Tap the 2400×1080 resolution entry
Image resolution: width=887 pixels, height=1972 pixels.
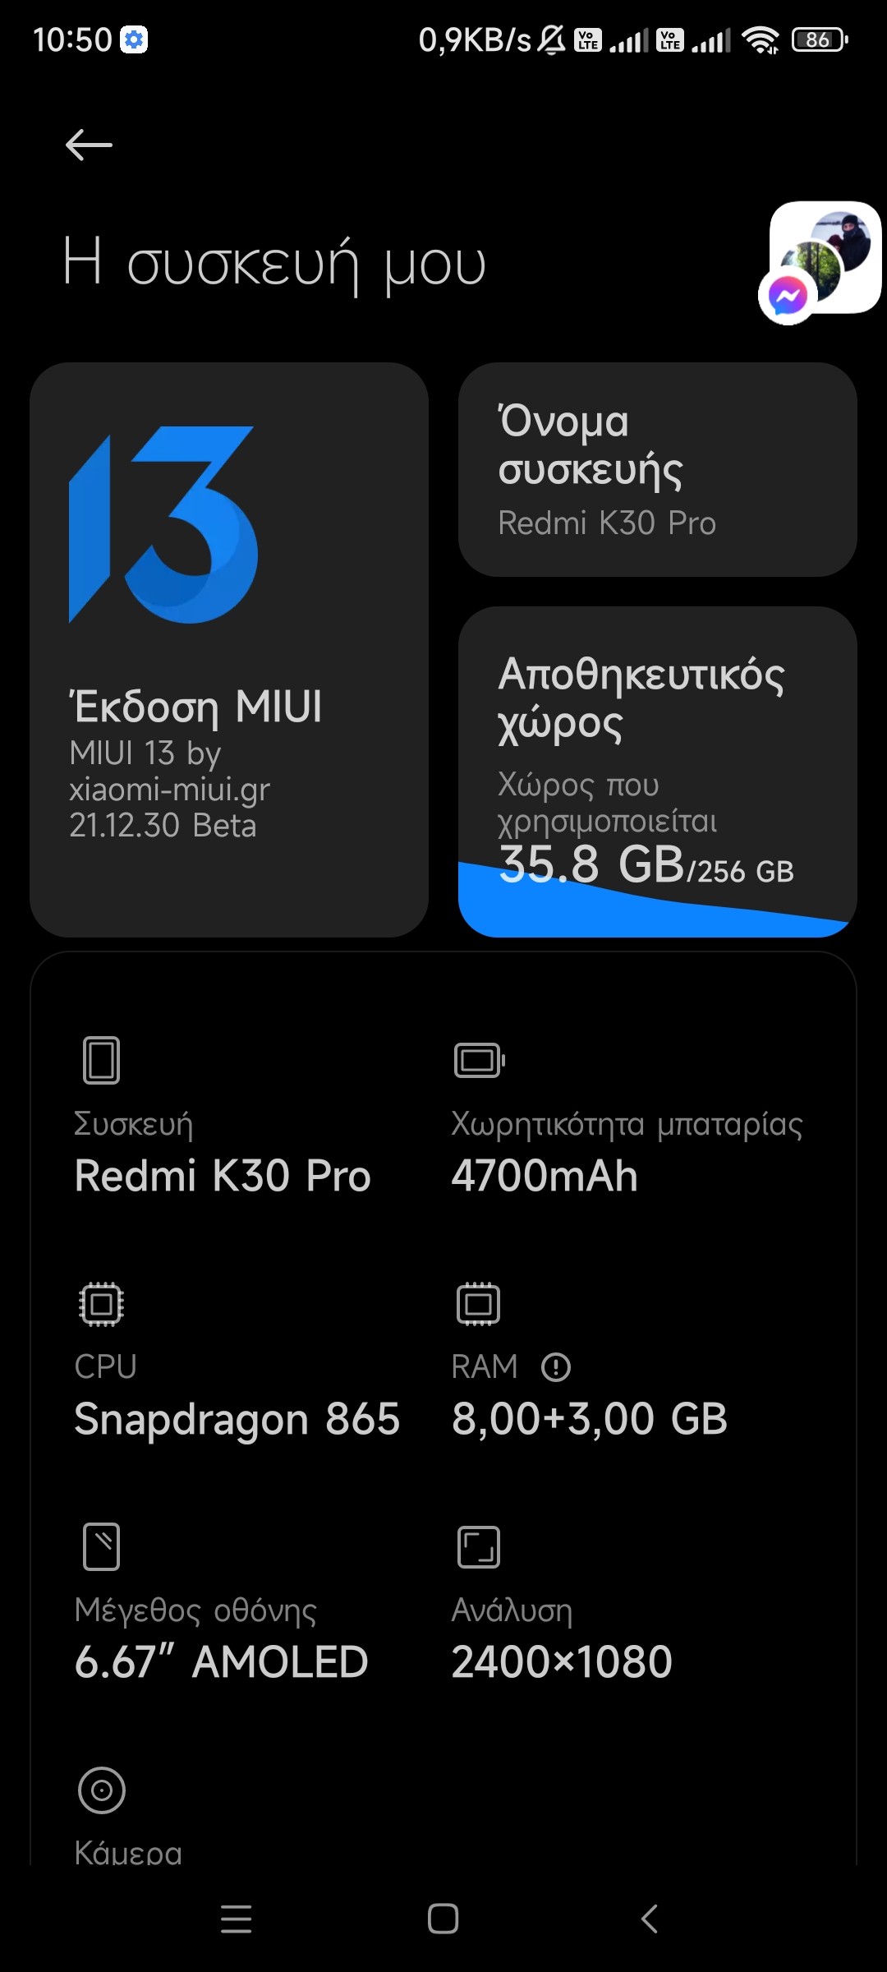click(562, 1662)
